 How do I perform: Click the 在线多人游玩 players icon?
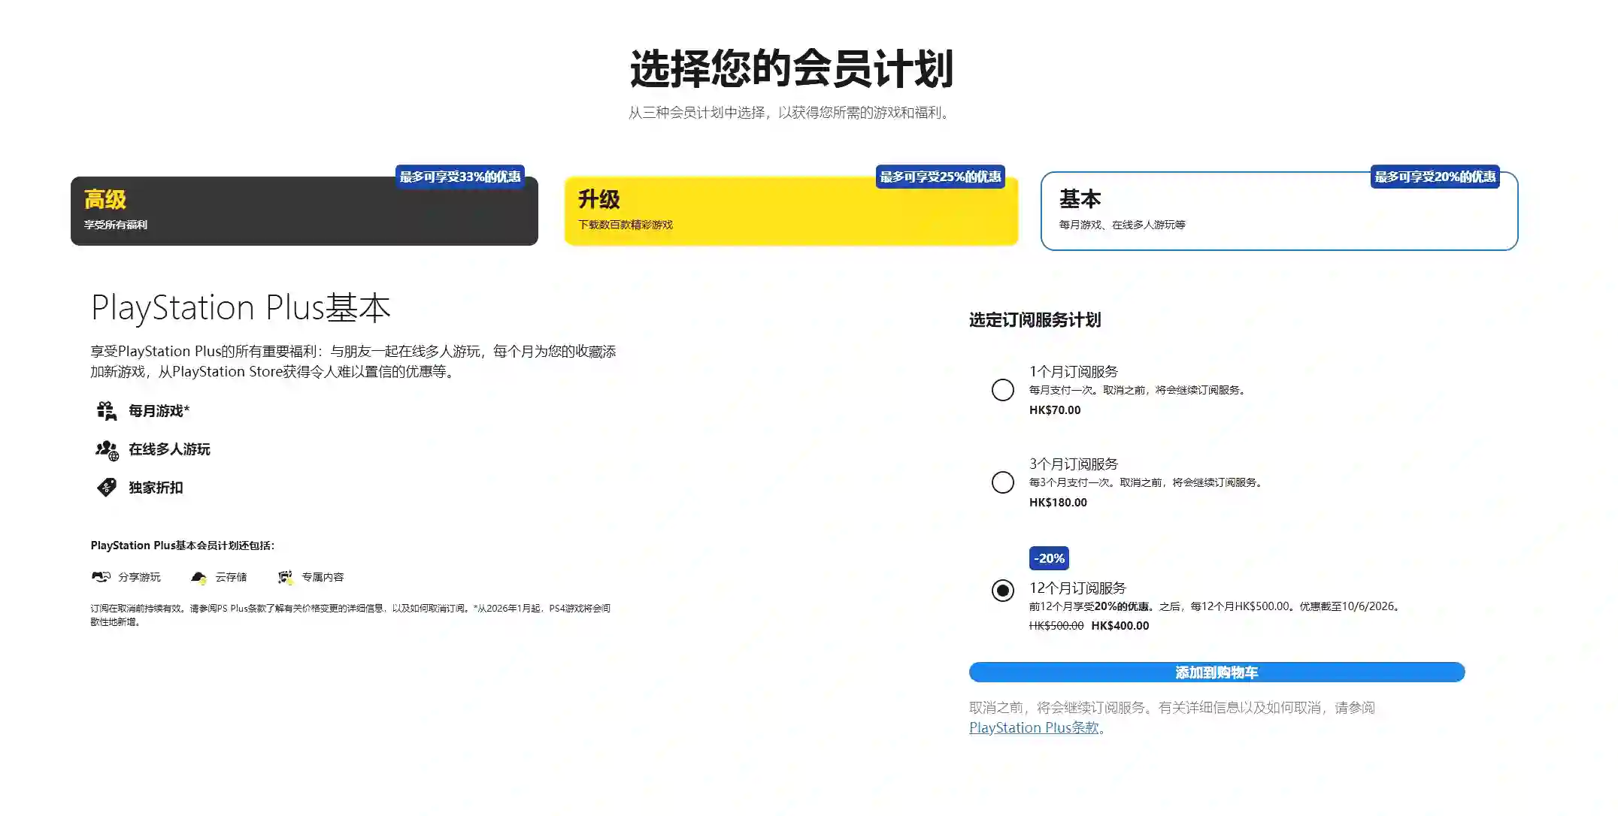[107, 449]
